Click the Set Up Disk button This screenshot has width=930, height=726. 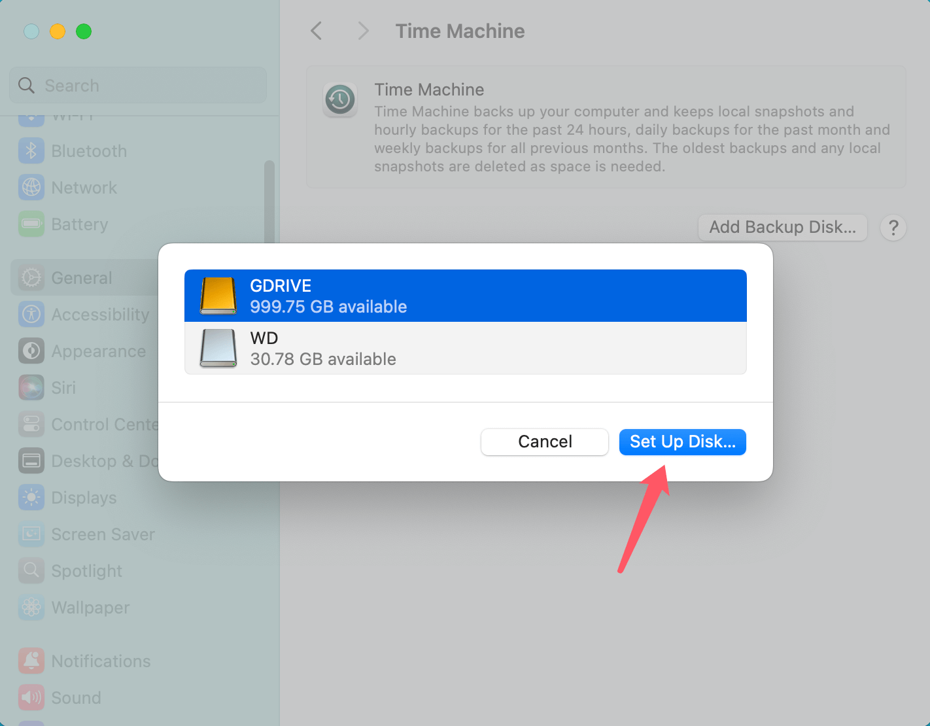(x=682, y=441)
